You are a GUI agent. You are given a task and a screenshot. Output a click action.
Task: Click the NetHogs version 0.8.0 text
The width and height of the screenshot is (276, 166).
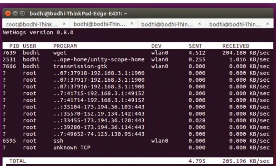click(38, 33)
